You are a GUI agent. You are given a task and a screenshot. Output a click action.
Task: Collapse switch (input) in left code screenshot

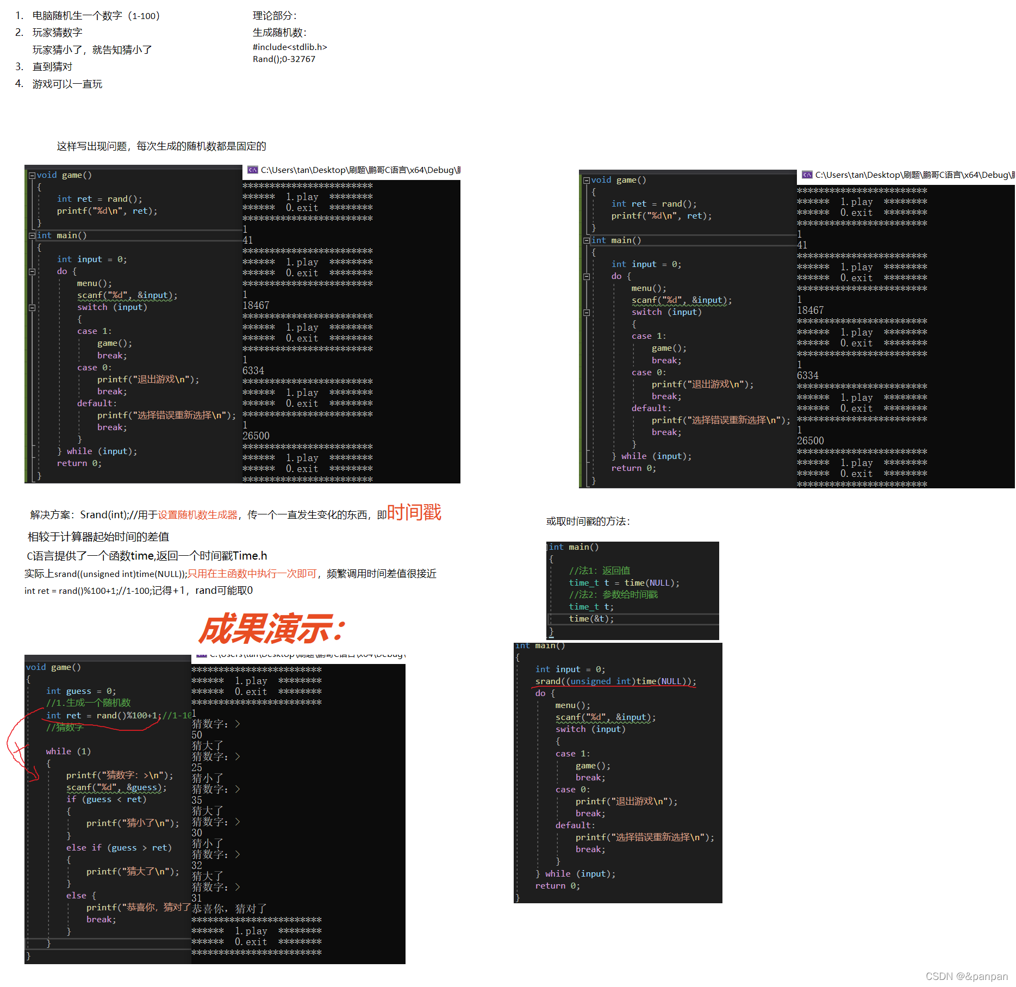click(32, 307)
